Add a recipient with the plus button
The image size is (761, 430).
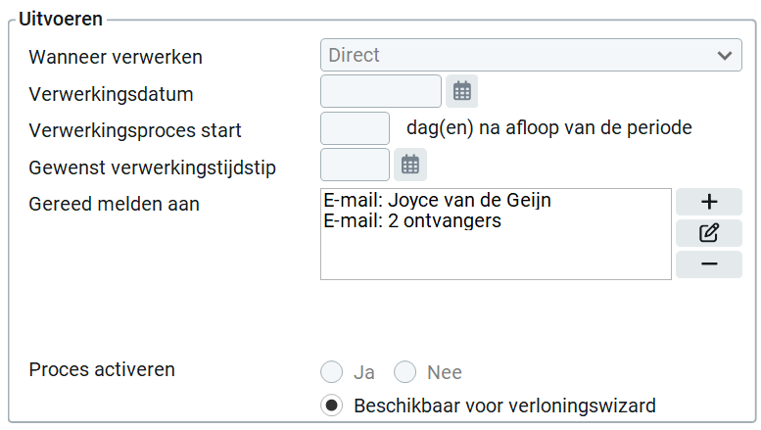708,202
